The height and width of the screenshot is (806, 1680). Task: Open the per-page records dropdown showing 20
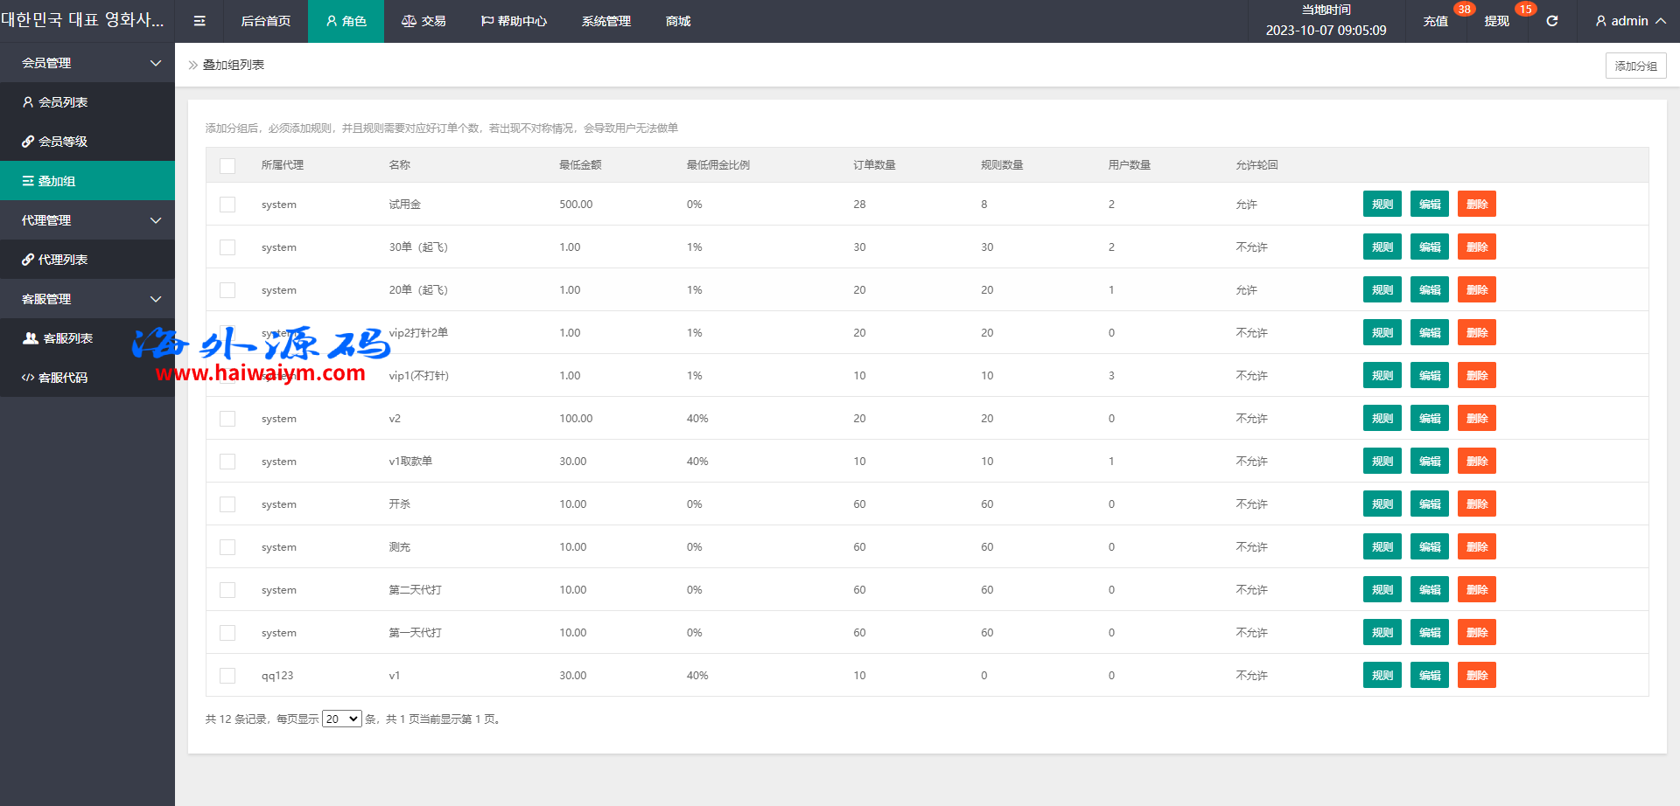point(341,719)
